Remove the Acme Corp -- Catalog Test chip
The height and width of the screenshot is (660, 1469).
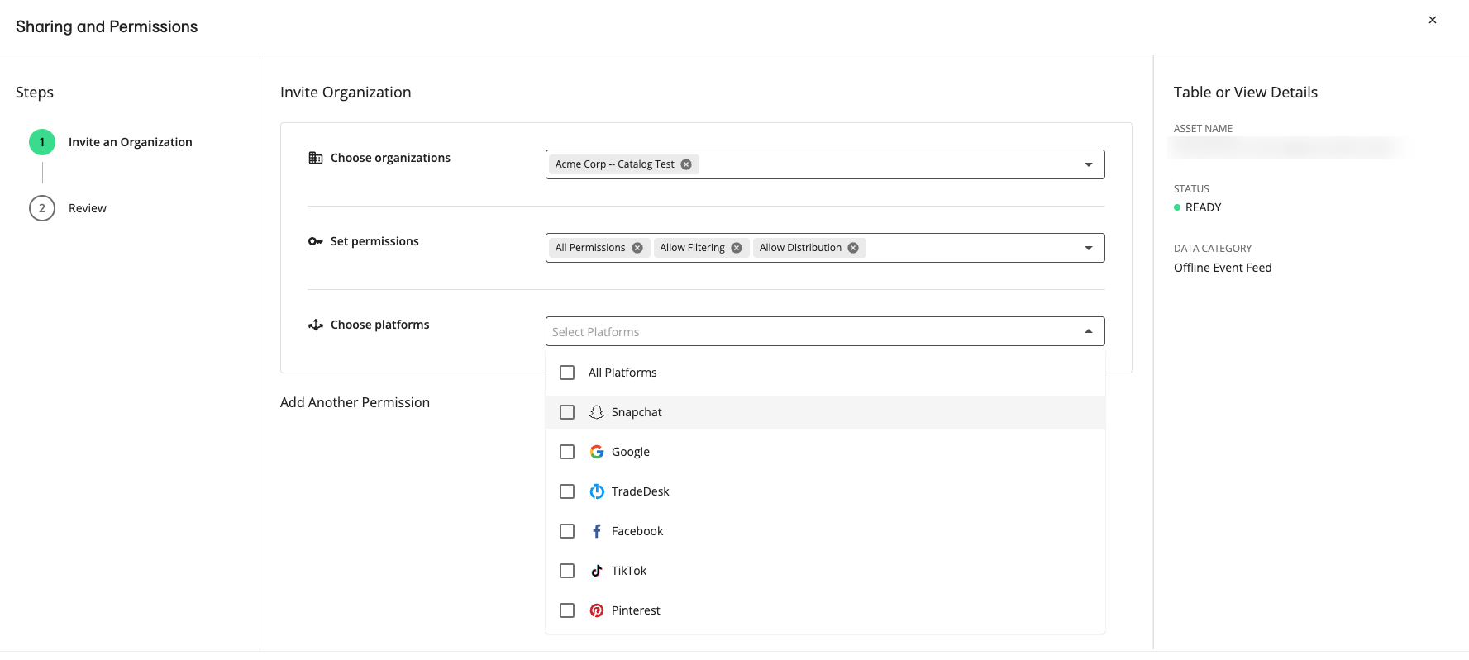(x=686, y=164)
